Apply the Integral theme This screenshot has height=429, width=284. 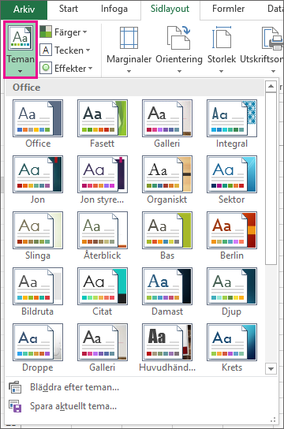pos(232,124)
